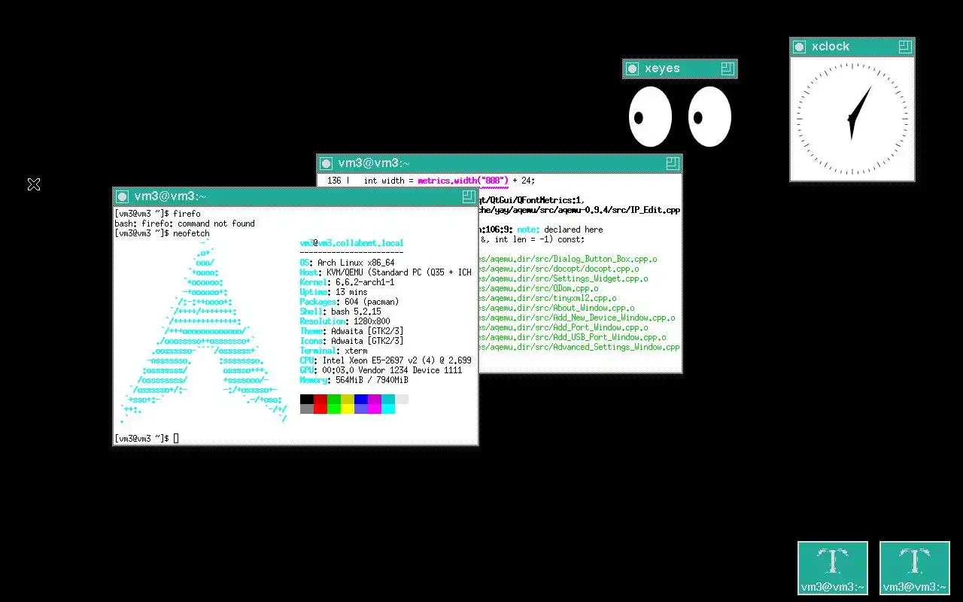Click the "OS: Arch Linux x86_64" line

click(347, 263)
